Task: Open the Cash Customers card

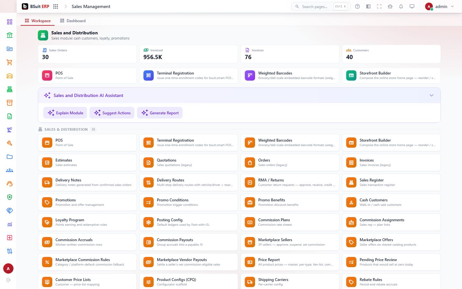Action: [391, 202]
